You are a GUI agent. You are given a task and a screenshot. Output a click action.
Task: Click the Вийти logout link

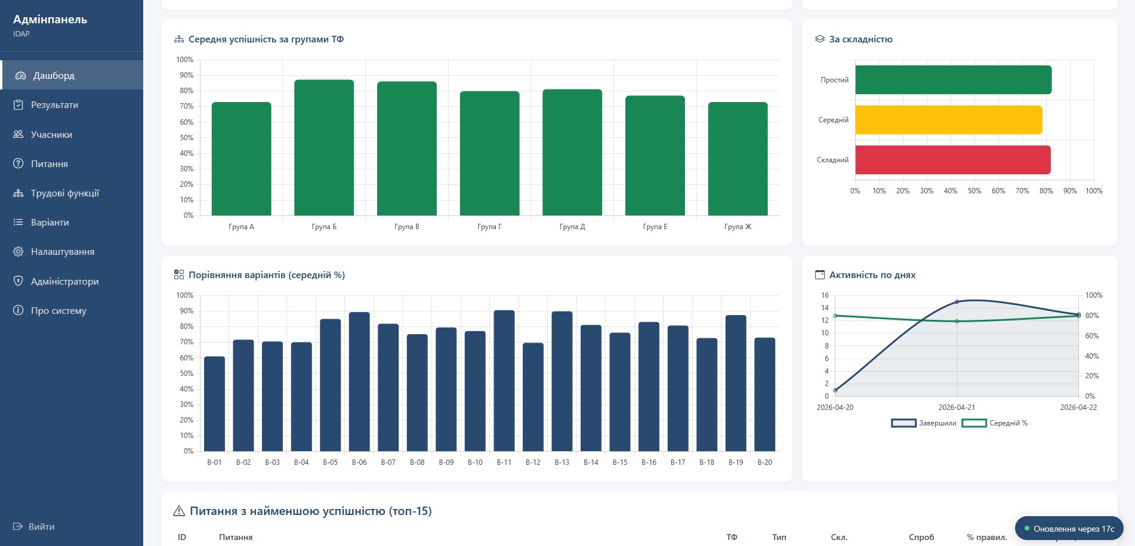point(34,527)
